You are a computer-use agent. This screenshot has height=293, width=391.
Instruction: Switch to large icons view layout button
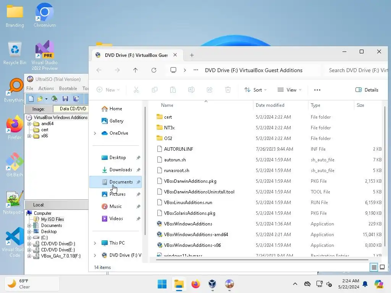(382, 267)
